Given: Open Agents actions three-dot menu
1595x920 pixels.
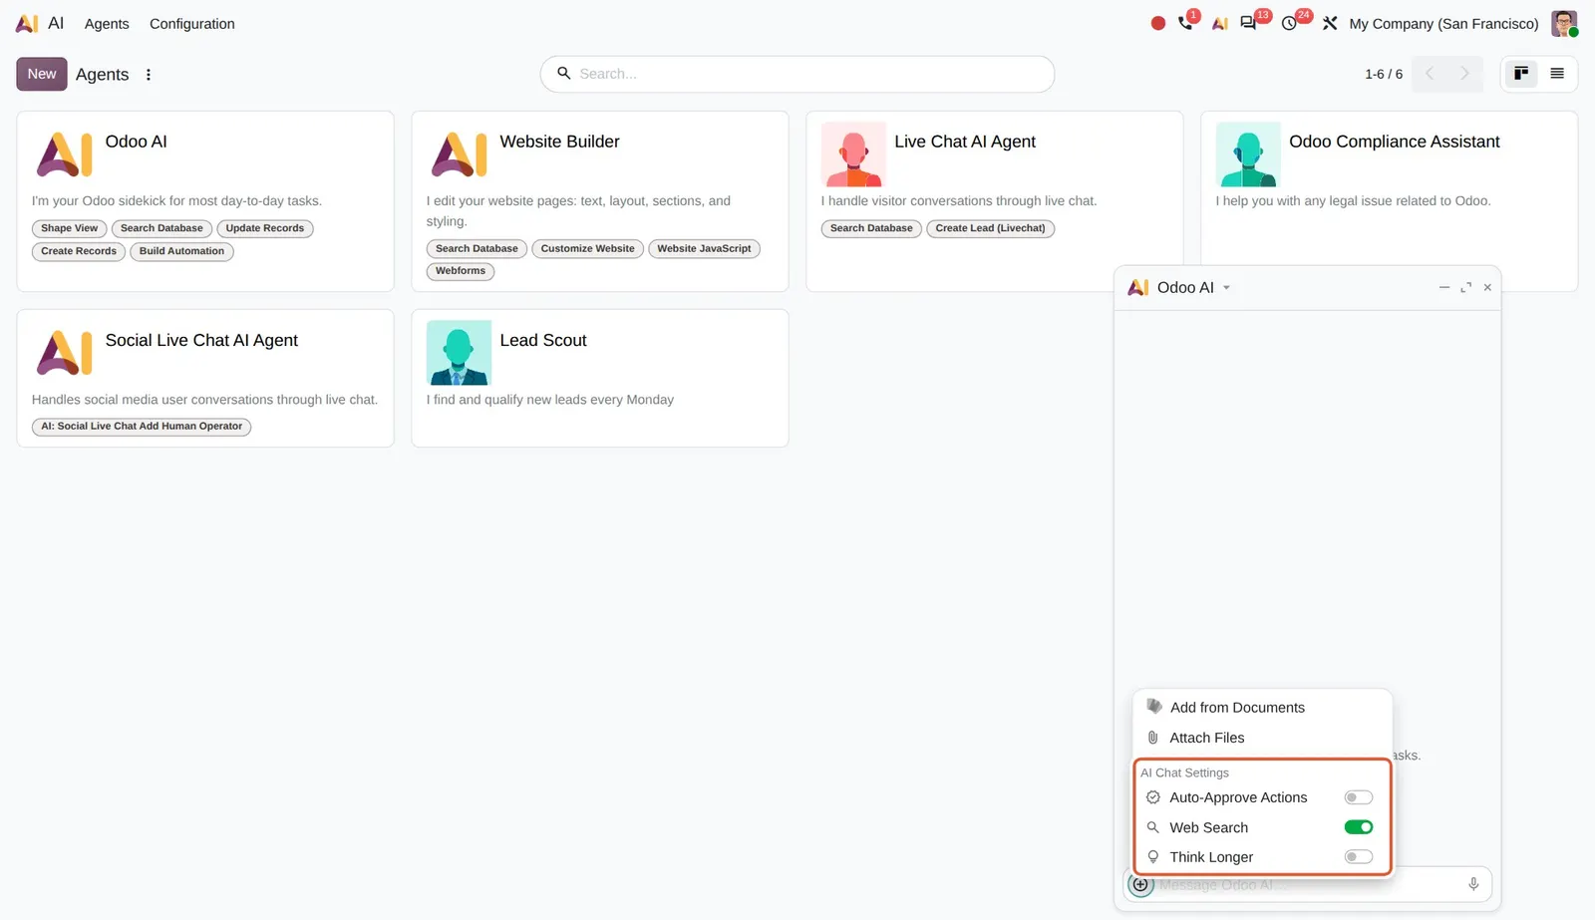Looking at the screenshot, I should coord(149,74).
